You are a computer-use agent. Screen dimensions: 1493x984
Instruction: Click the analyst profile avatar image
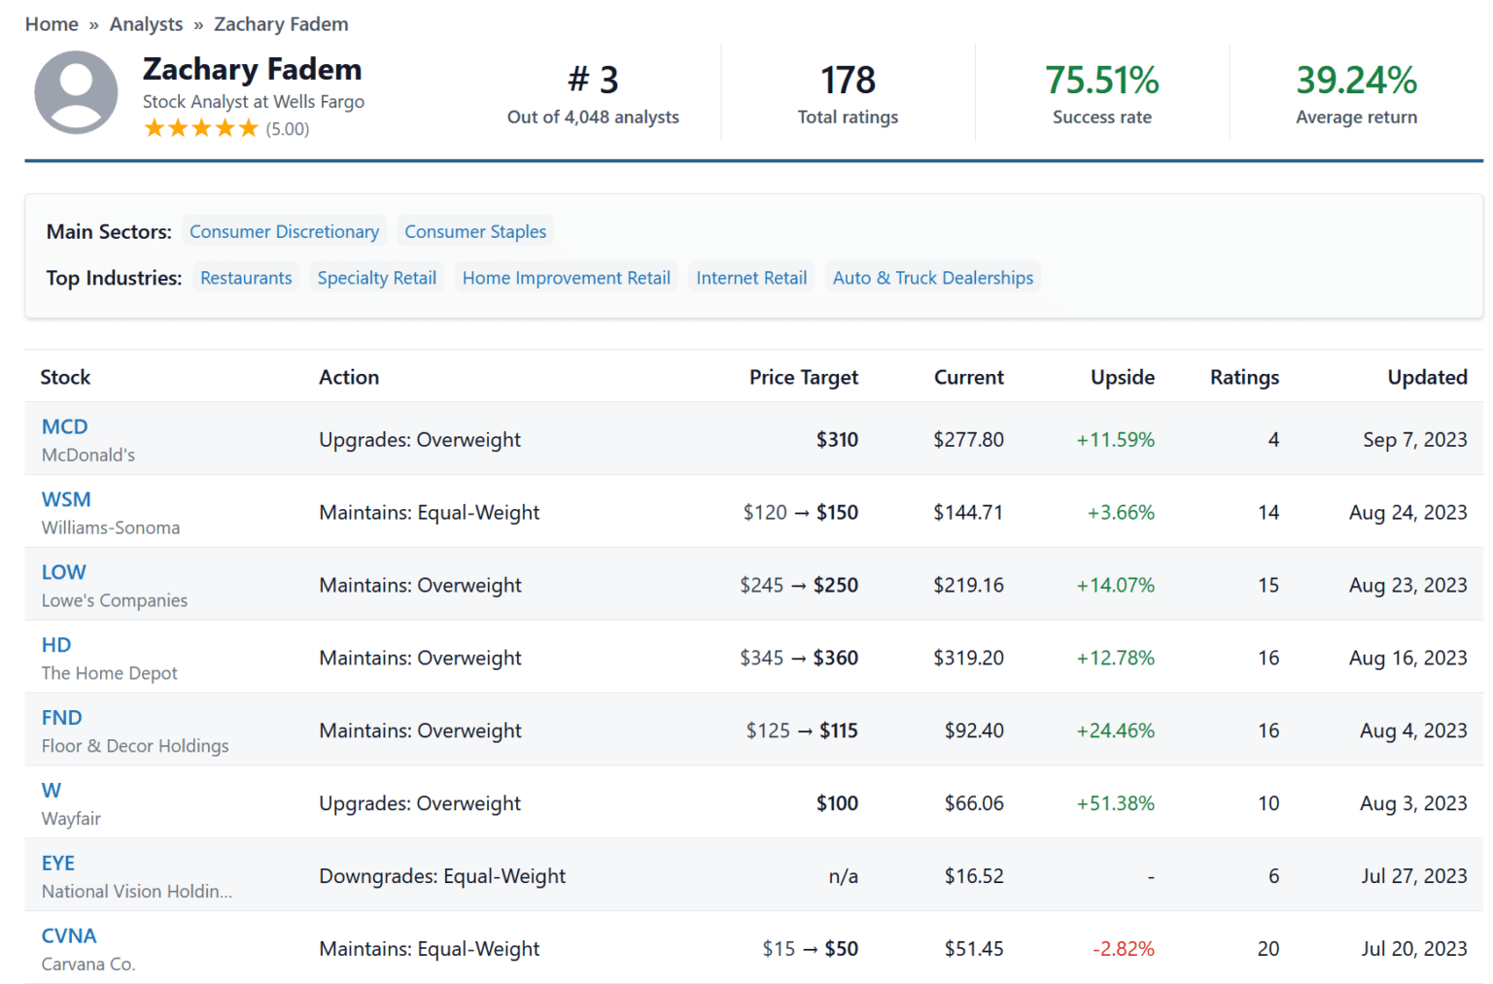76,93
